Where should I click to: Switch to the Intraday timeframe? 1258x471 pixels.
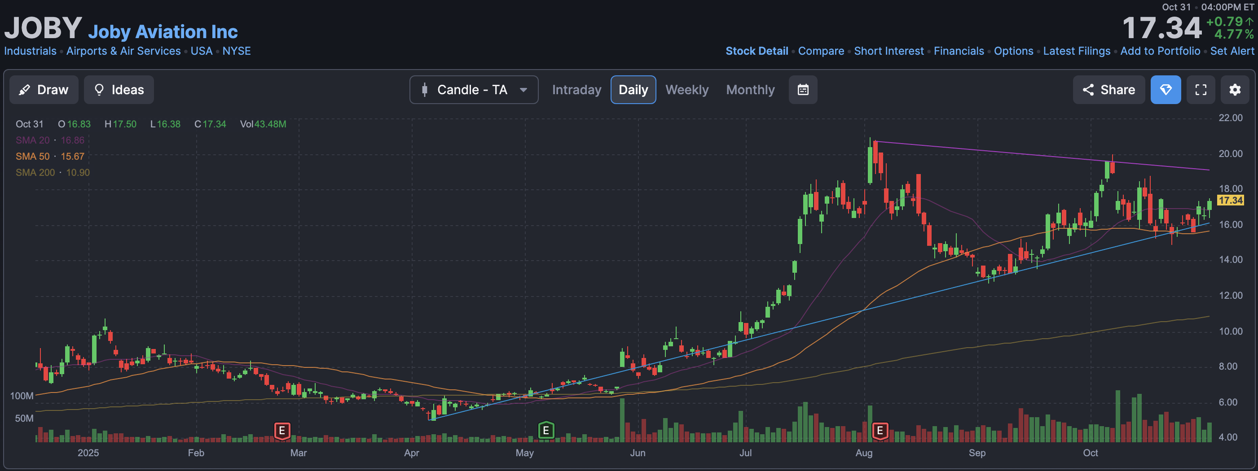576,90
